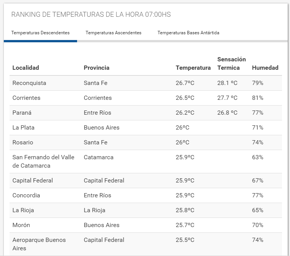The image size is (290, 256).
Task: Click the Sensación Termica column header
Action: point(231,64)
